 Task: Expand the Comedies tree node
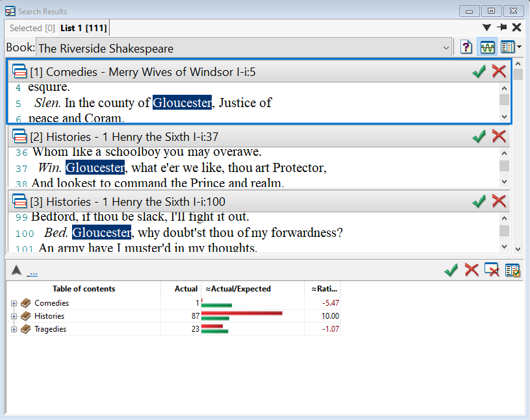[x=14, y=303]
